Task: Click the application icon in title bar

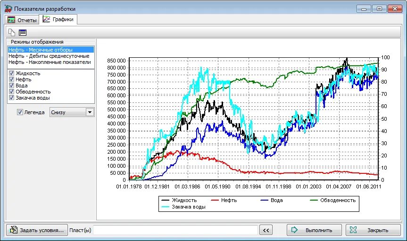Action: pos(8,9)
